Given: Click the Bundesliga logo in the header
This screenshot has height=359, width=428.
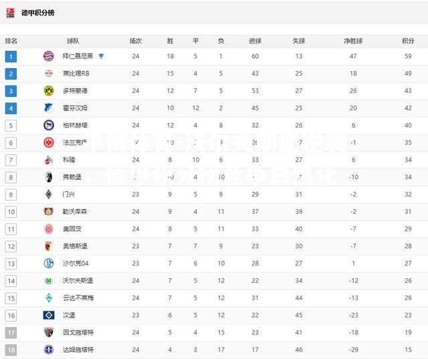Looking at the screenshot, I should click(11, 13).
